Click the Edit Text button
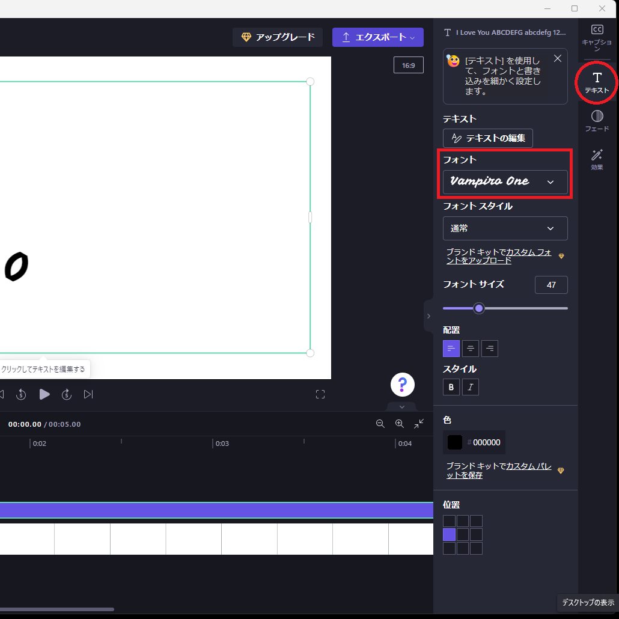The image size is (619, 619). coord(488,138)
